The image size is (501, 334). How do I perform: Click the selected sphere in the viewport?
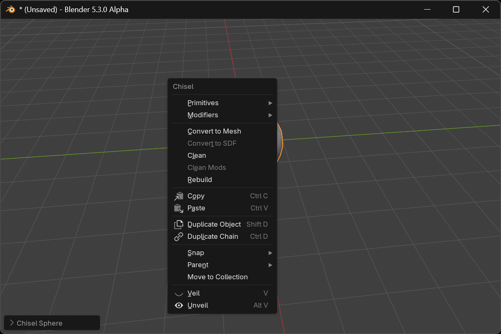[x=280, y=142]
